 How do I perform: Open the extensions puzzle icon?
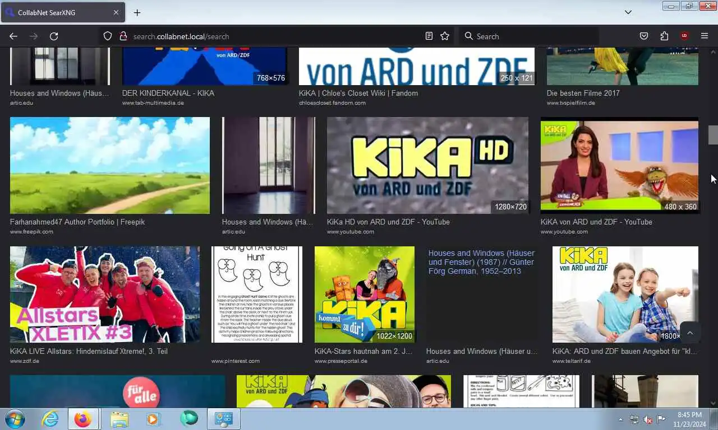(x=664, y=36)
